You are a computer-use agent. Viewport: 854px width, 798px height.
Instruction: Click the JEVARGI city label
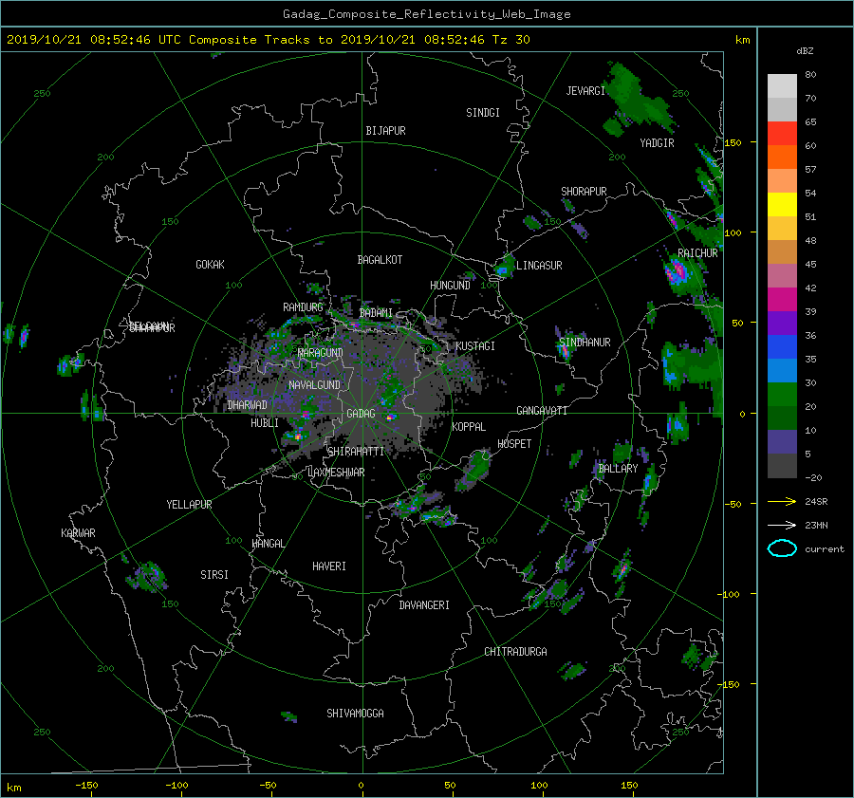(x=586, y=91)
